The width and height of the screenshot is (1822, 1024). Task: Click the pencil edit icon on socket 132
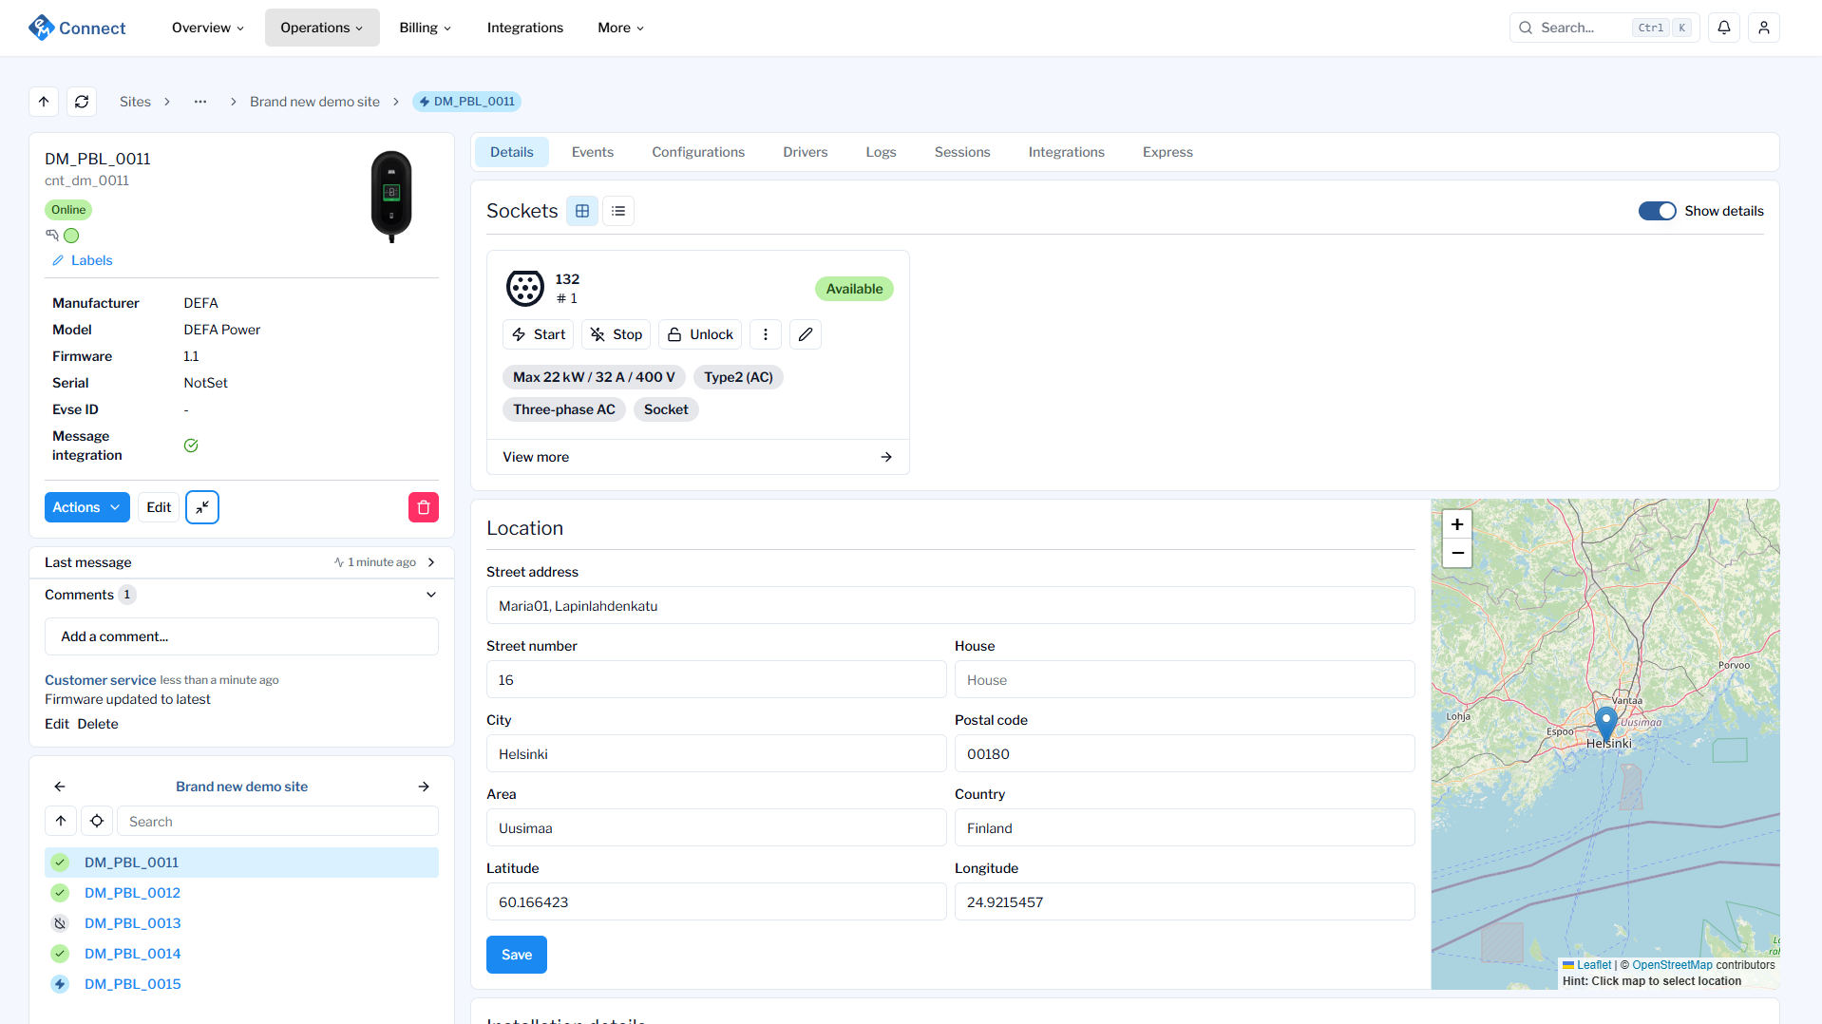pyautogui.click(x=805, y=334)
